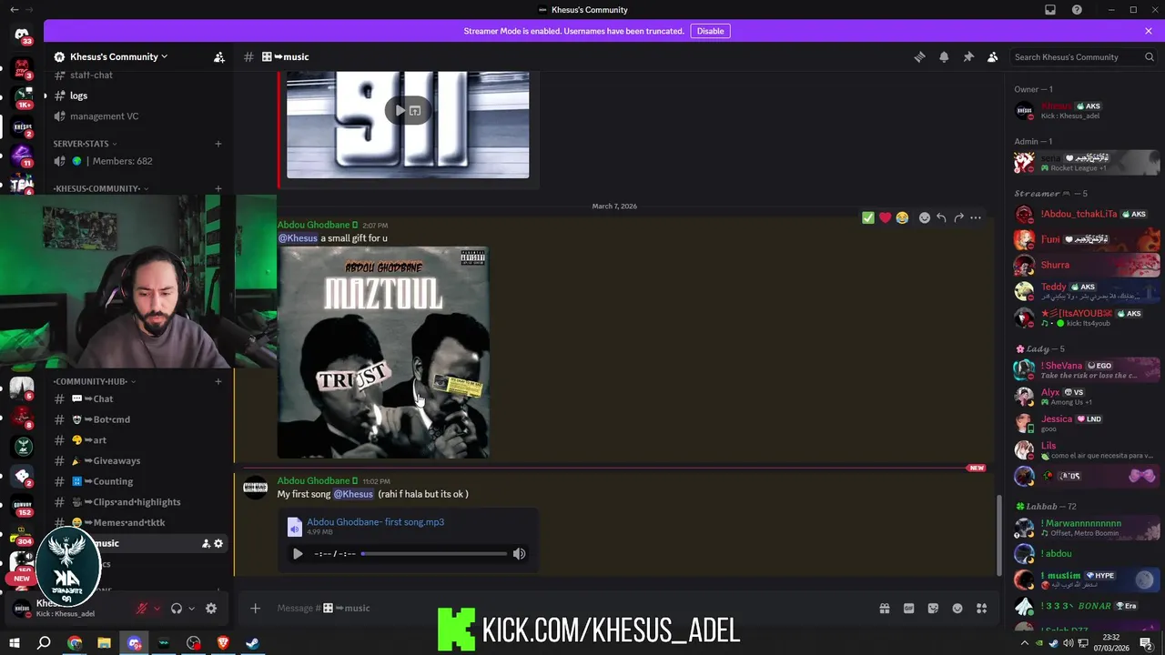Open Giveaways channel
This screenshot has width=1165, height=655.
[140, 460]
